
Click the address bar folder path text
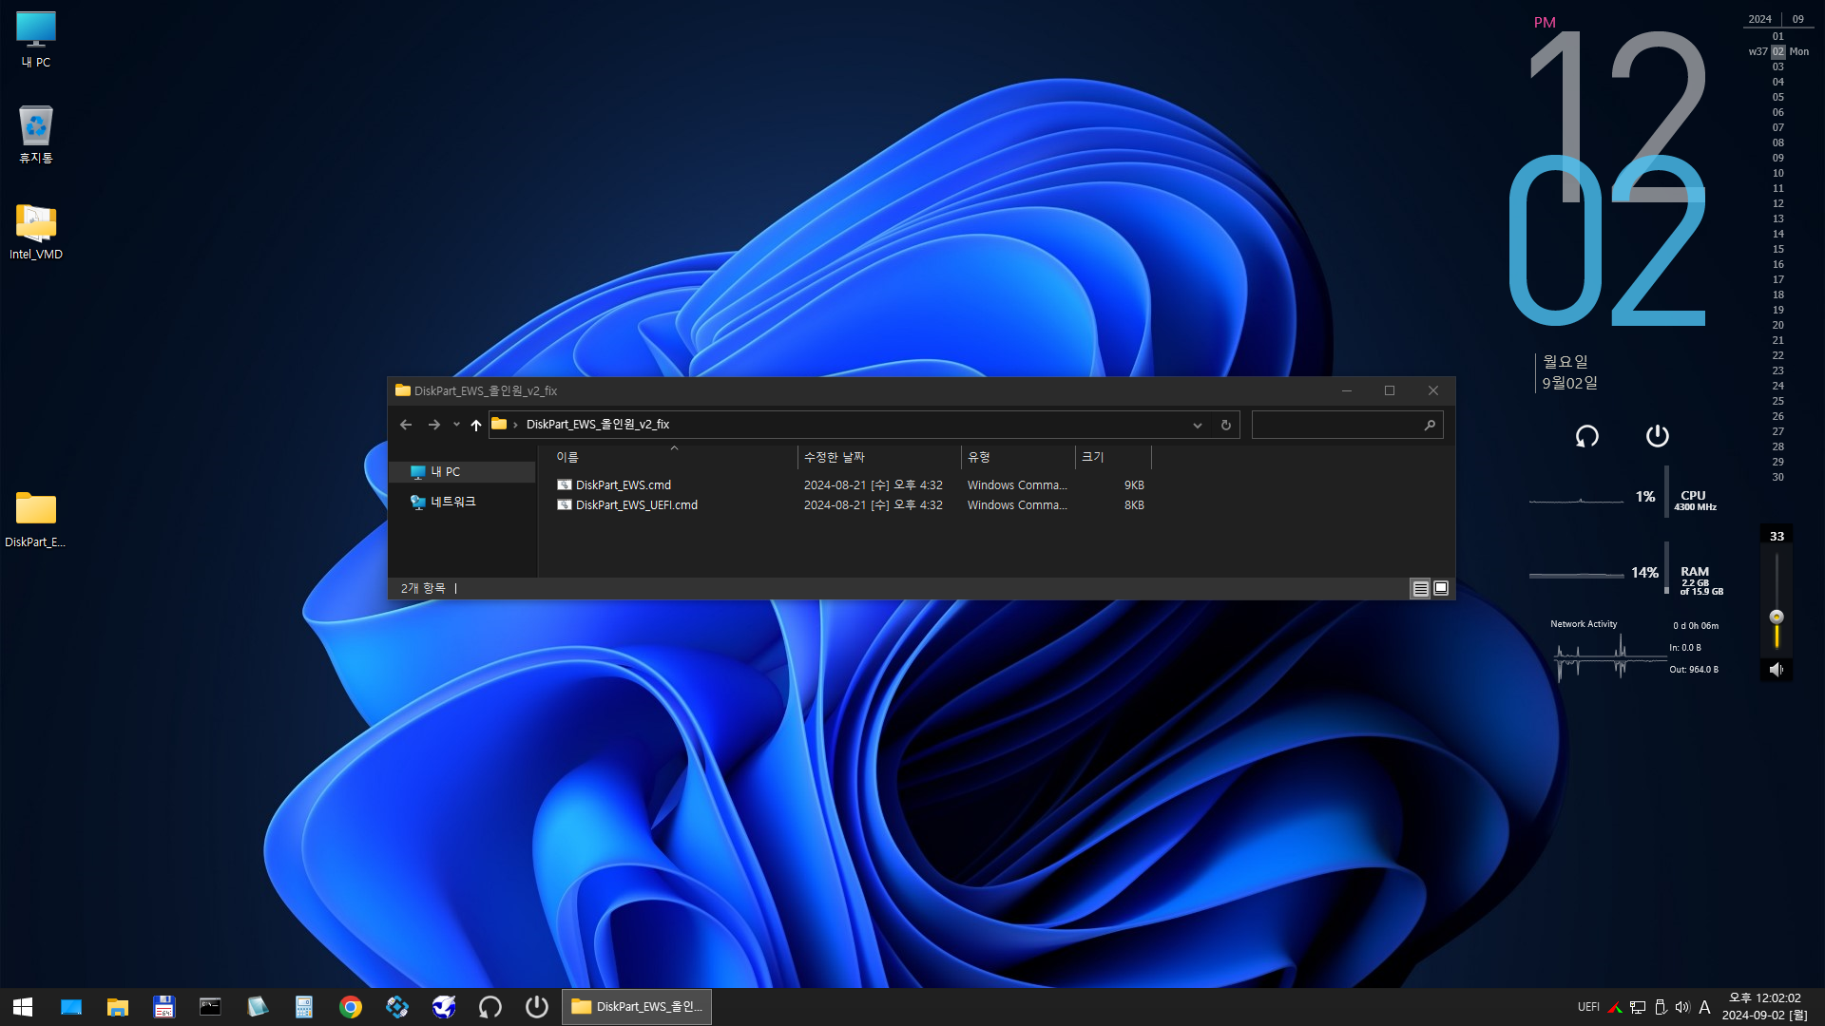click(598, 425)
